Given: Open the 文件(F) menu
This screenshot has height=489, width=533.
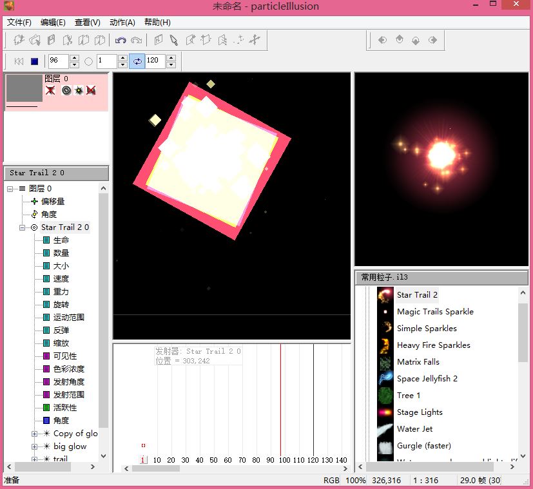Looking at the screenshot, I should [19, 23].
